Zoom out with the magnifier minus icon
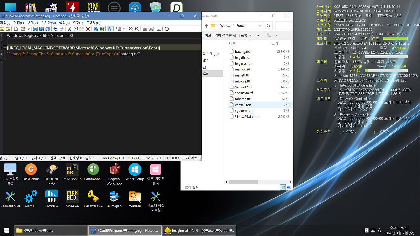The height and width of the screenshot is (236, 420). pos(137,29)
